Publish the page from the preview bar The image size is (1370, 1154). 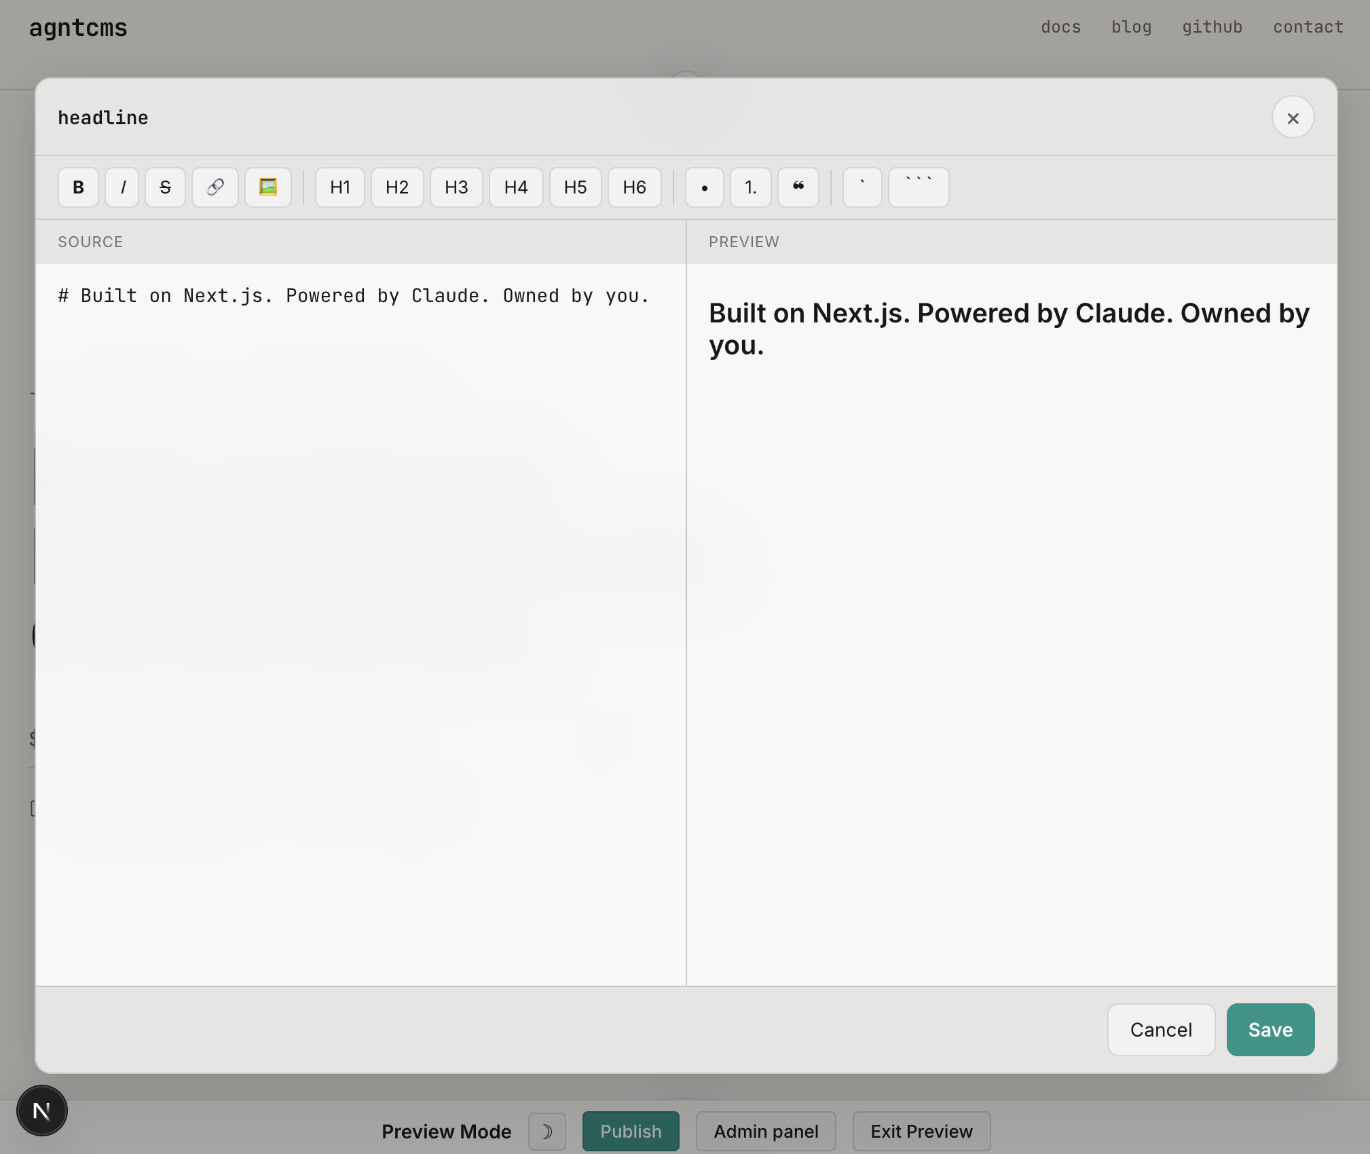[x=631, y=1132]
